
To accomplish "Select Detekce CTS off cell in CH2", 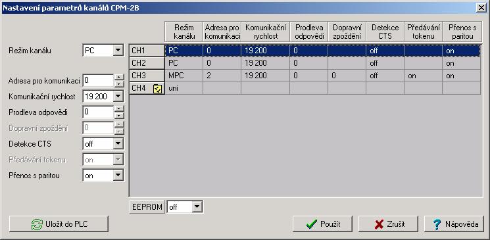I will click(385, 63).
